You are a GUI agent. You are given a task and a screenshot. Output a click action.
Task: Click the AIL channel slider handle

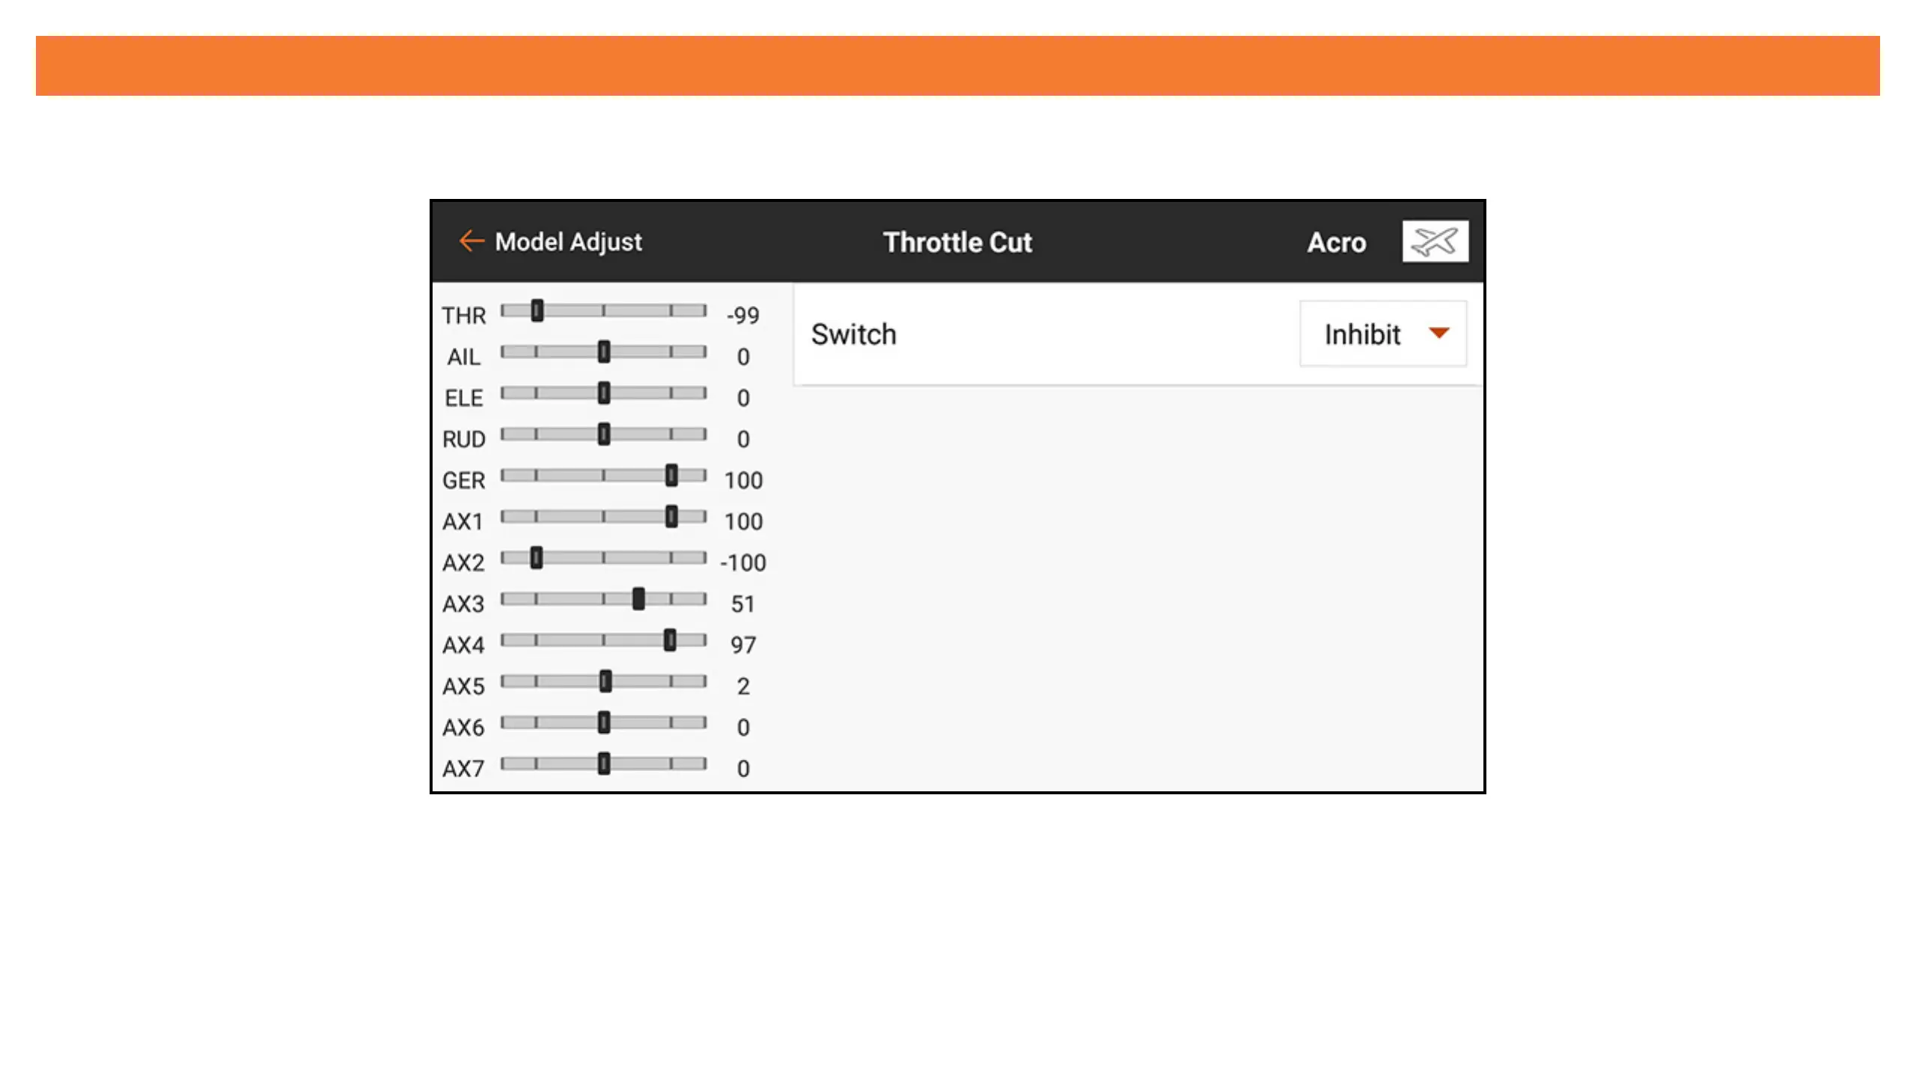tap(604, 352)
